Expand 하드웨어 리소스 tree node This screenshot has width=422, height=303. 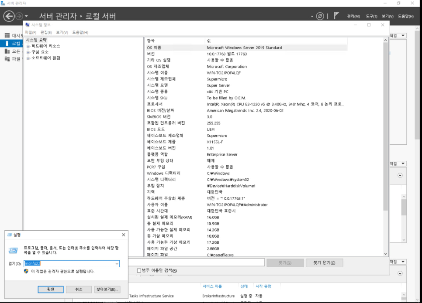(x=28, y=46)
